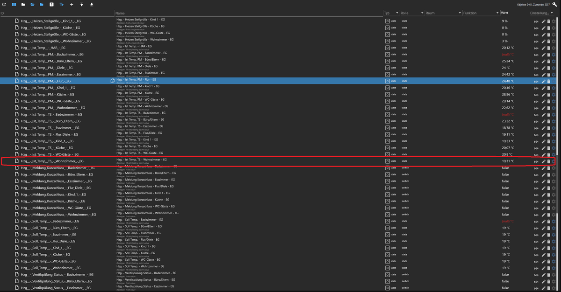The height and width of the screenshot is (292, 561).
Task: Click the white collapse-all folder icon
Action: tap(23, 4)
